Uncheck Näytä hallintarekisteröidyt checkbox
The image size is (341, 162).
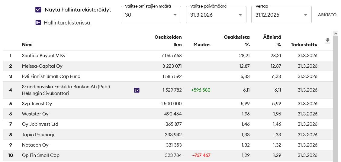coord(38,10)
